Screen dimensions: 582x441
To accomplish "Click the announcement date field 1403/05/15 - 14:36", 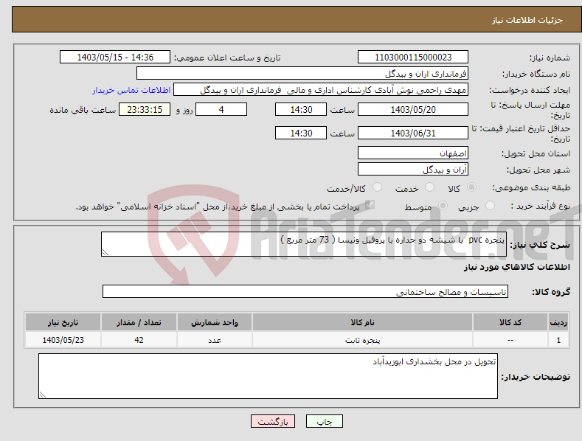I will [x=115, y=58].
